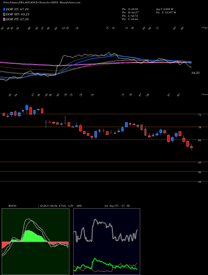
Task: Click the ADX '(14 day) 37, +17, -36' values
Action: [x=117, y=206]
